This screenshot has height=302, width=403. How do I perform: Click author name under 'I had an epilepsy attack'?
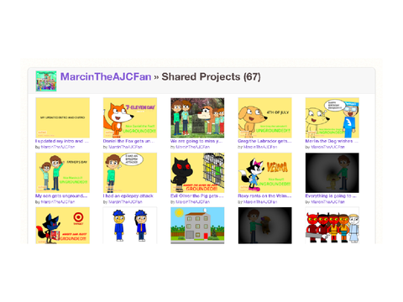(x=125, y=201)
